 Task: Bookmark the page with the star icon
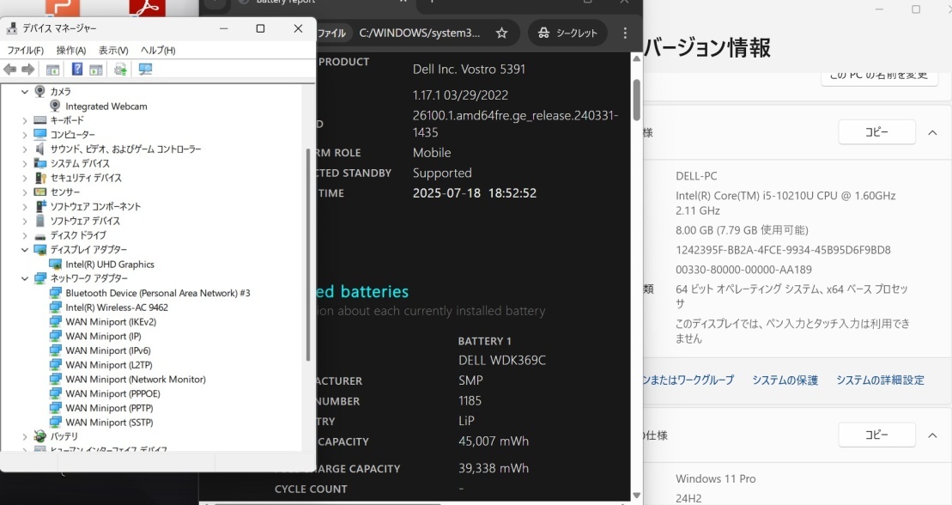click(501, 33)
